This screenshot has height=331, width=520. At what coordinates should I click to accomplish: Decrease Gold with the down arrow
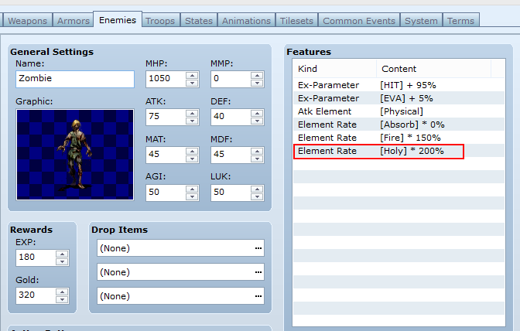click(x=62, y=299)
